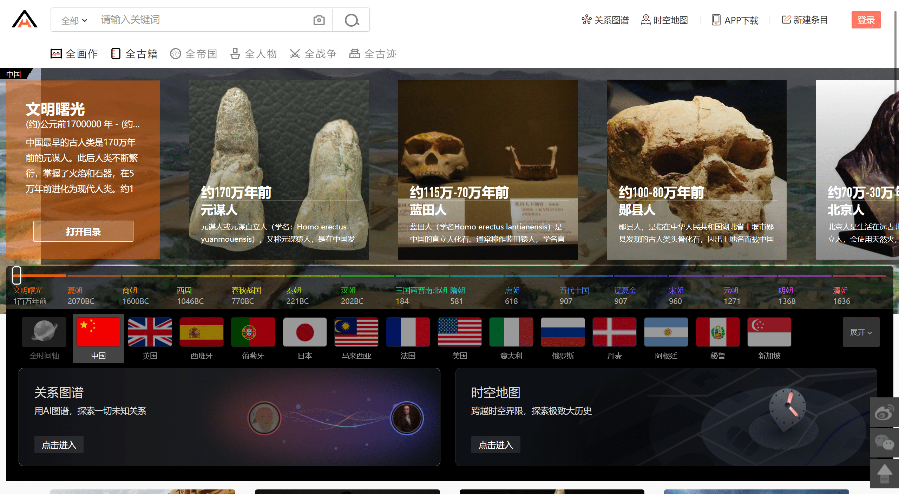Open the 元谋人 card
899x494 pixels.
click(x=279, y=170)
